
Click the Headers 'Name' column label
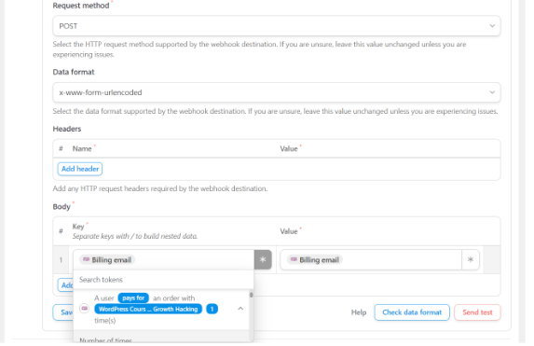[x=82, y=148]
